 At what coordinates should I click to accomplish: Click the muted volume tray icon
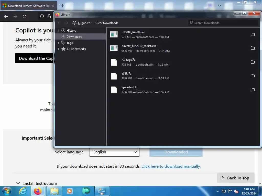(x=236, y=191)
